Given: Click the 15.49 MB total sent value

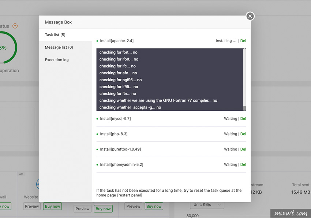Looking at the screenshot, I should coord(300,192).
